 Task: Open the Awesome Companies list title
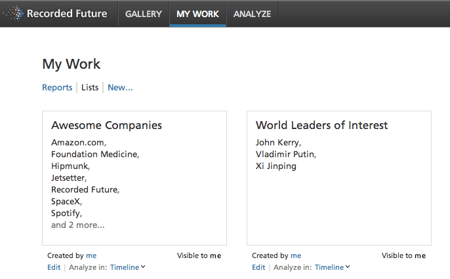106,125
